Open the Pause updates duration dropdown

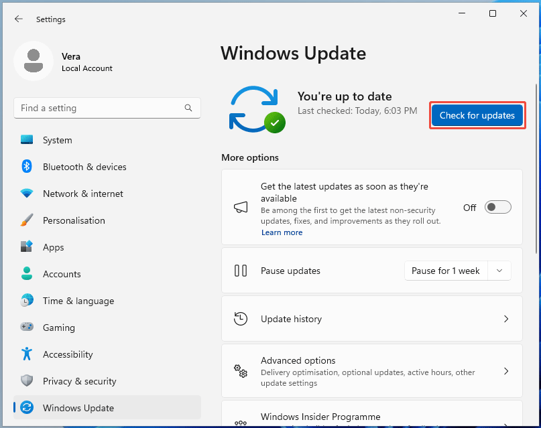(499, 271)
